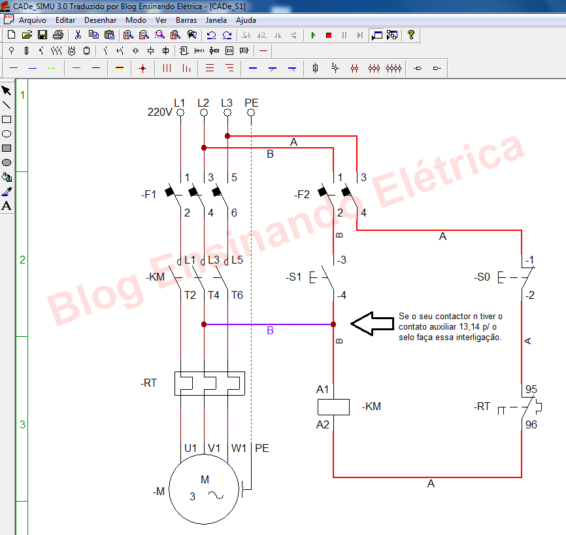
Task: Pick the ellipse drawing tool
Action: pyautogui.click(x=7, y=133)
